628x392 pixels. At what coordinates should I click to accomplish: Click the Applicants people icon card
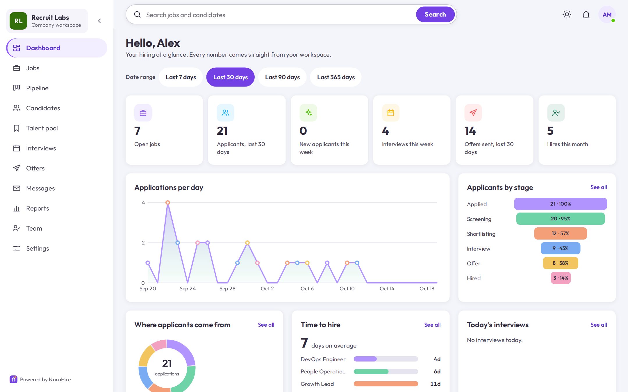point(226,113)
